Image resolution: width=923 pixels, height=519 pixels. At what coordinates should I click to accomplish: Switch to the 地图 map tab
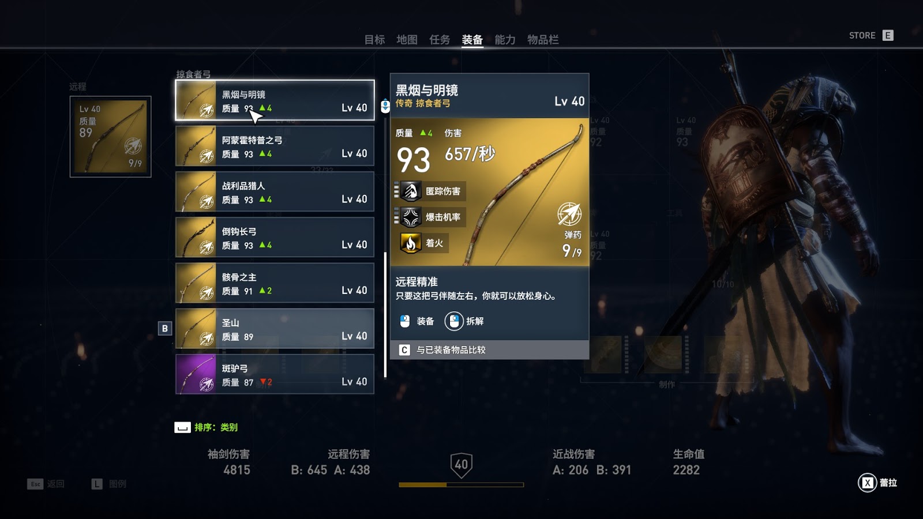point(407,39)
